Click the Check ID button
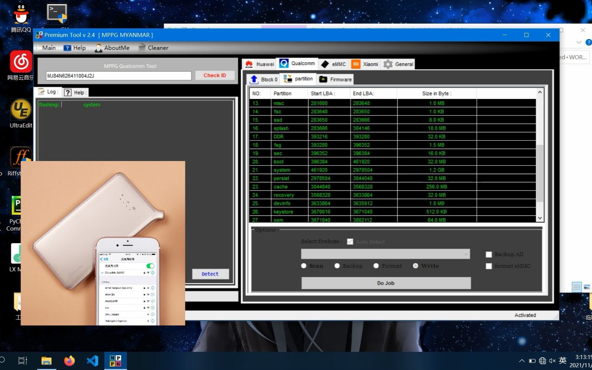The image size is (592, 370). pyautogui.click(x=215, y=75)
